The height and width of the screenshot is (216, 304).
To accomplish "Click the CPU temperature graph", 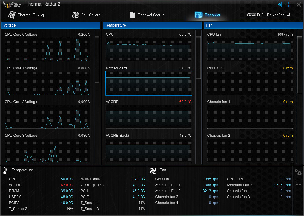I will (149, 49).
